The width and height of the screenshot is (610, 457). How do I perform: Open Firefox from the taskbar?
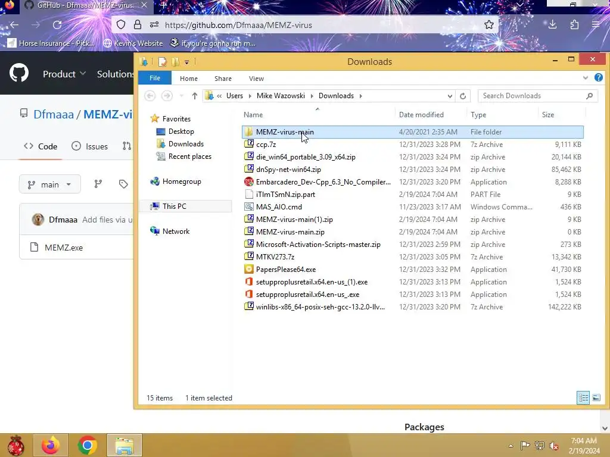click(x=51, y=445)
